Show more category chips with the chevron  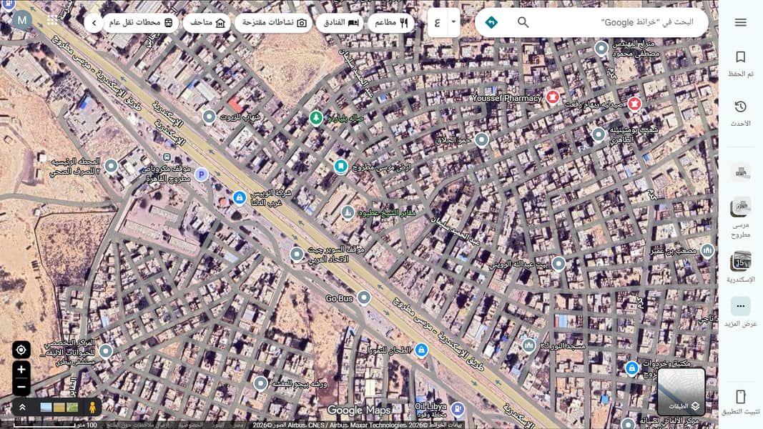click(x=94, y=23)
